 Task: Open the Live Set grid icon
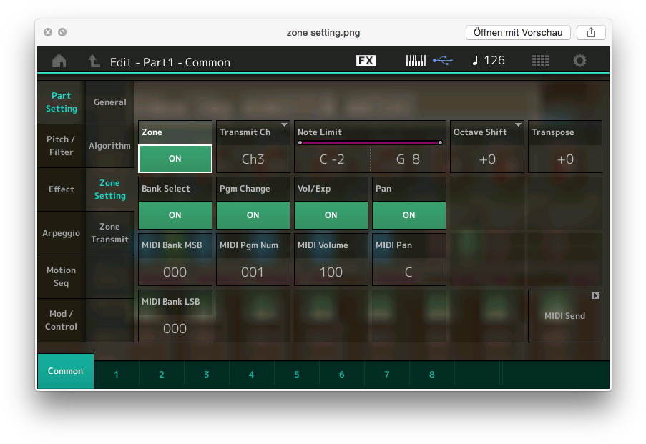pos(540,61)
